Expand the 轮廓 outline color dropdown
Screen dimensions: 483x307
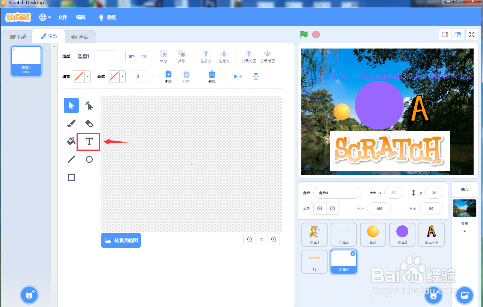(x=122, y=76)
